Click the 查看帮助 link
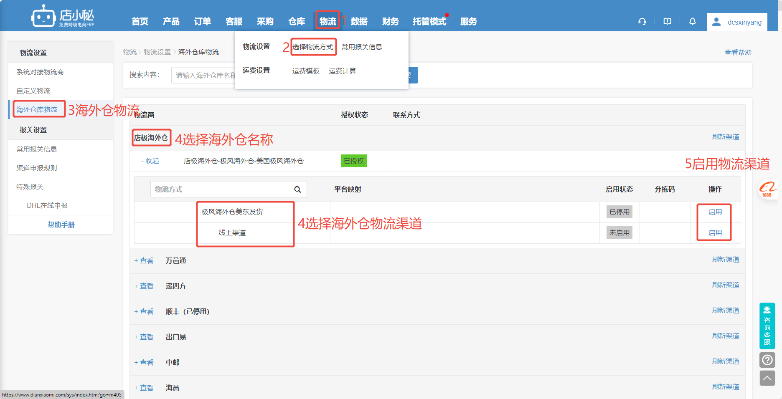 tap(738, 53)
